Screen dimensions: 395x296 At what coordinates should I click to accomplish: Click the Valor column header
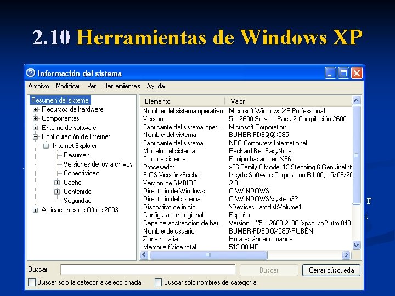289,101
